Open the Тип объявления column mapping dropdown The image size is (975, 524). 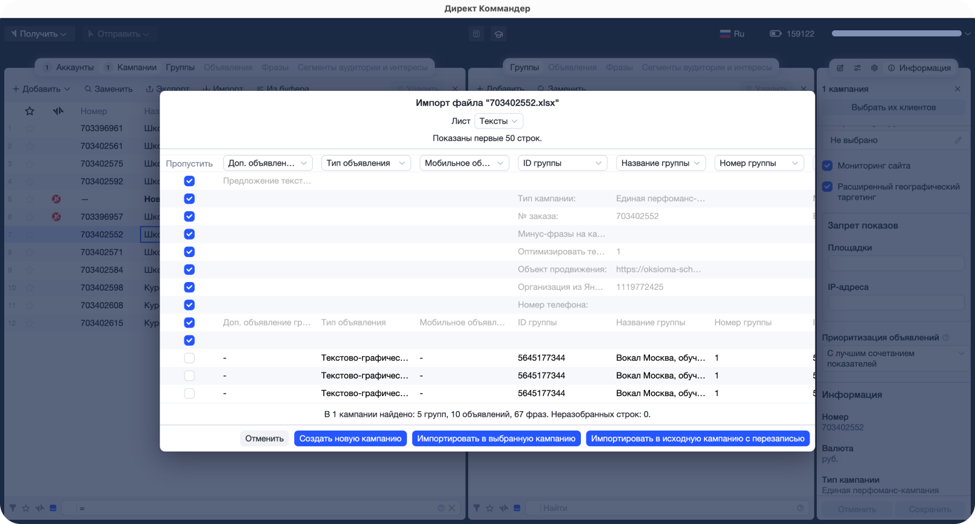(x=366, y=163)
